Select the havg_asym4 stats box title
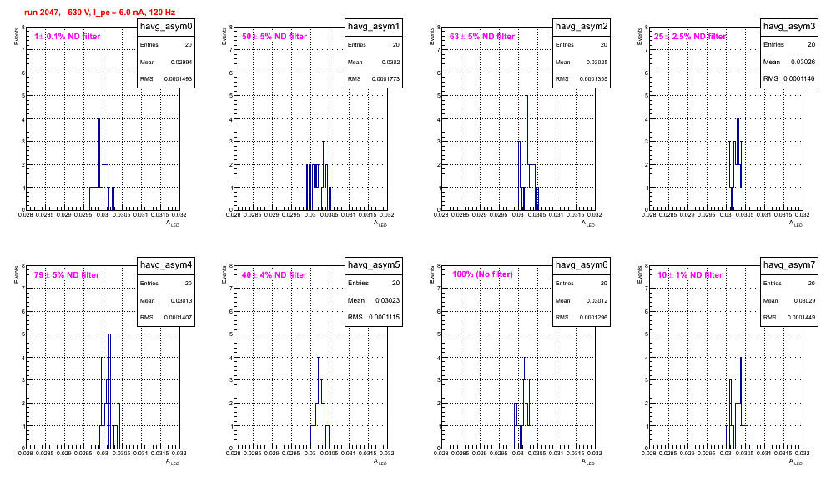The image size is (831, 477). point(166,264)
